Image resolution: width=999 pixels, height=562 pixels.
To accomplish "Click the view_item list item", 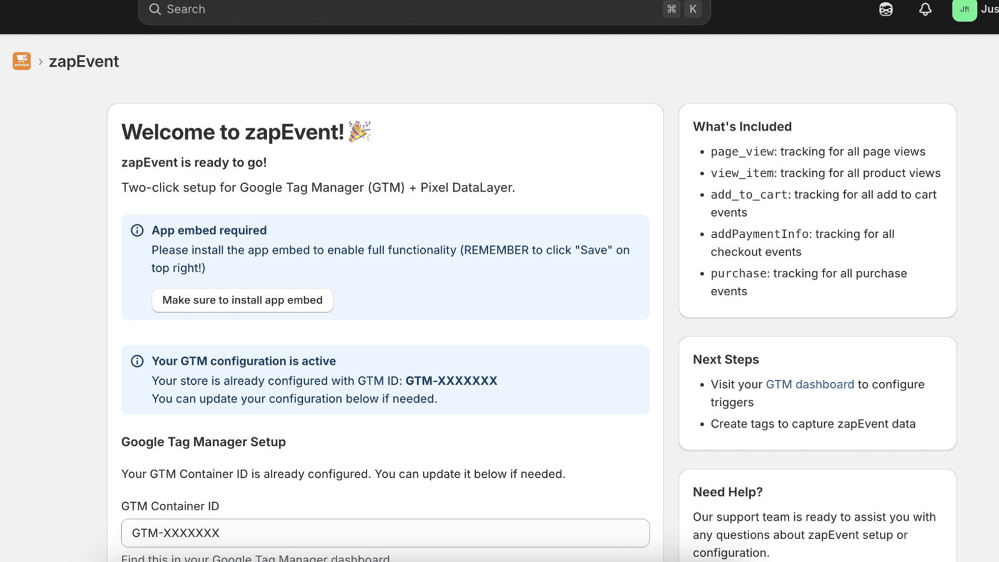I will (825, 173).
